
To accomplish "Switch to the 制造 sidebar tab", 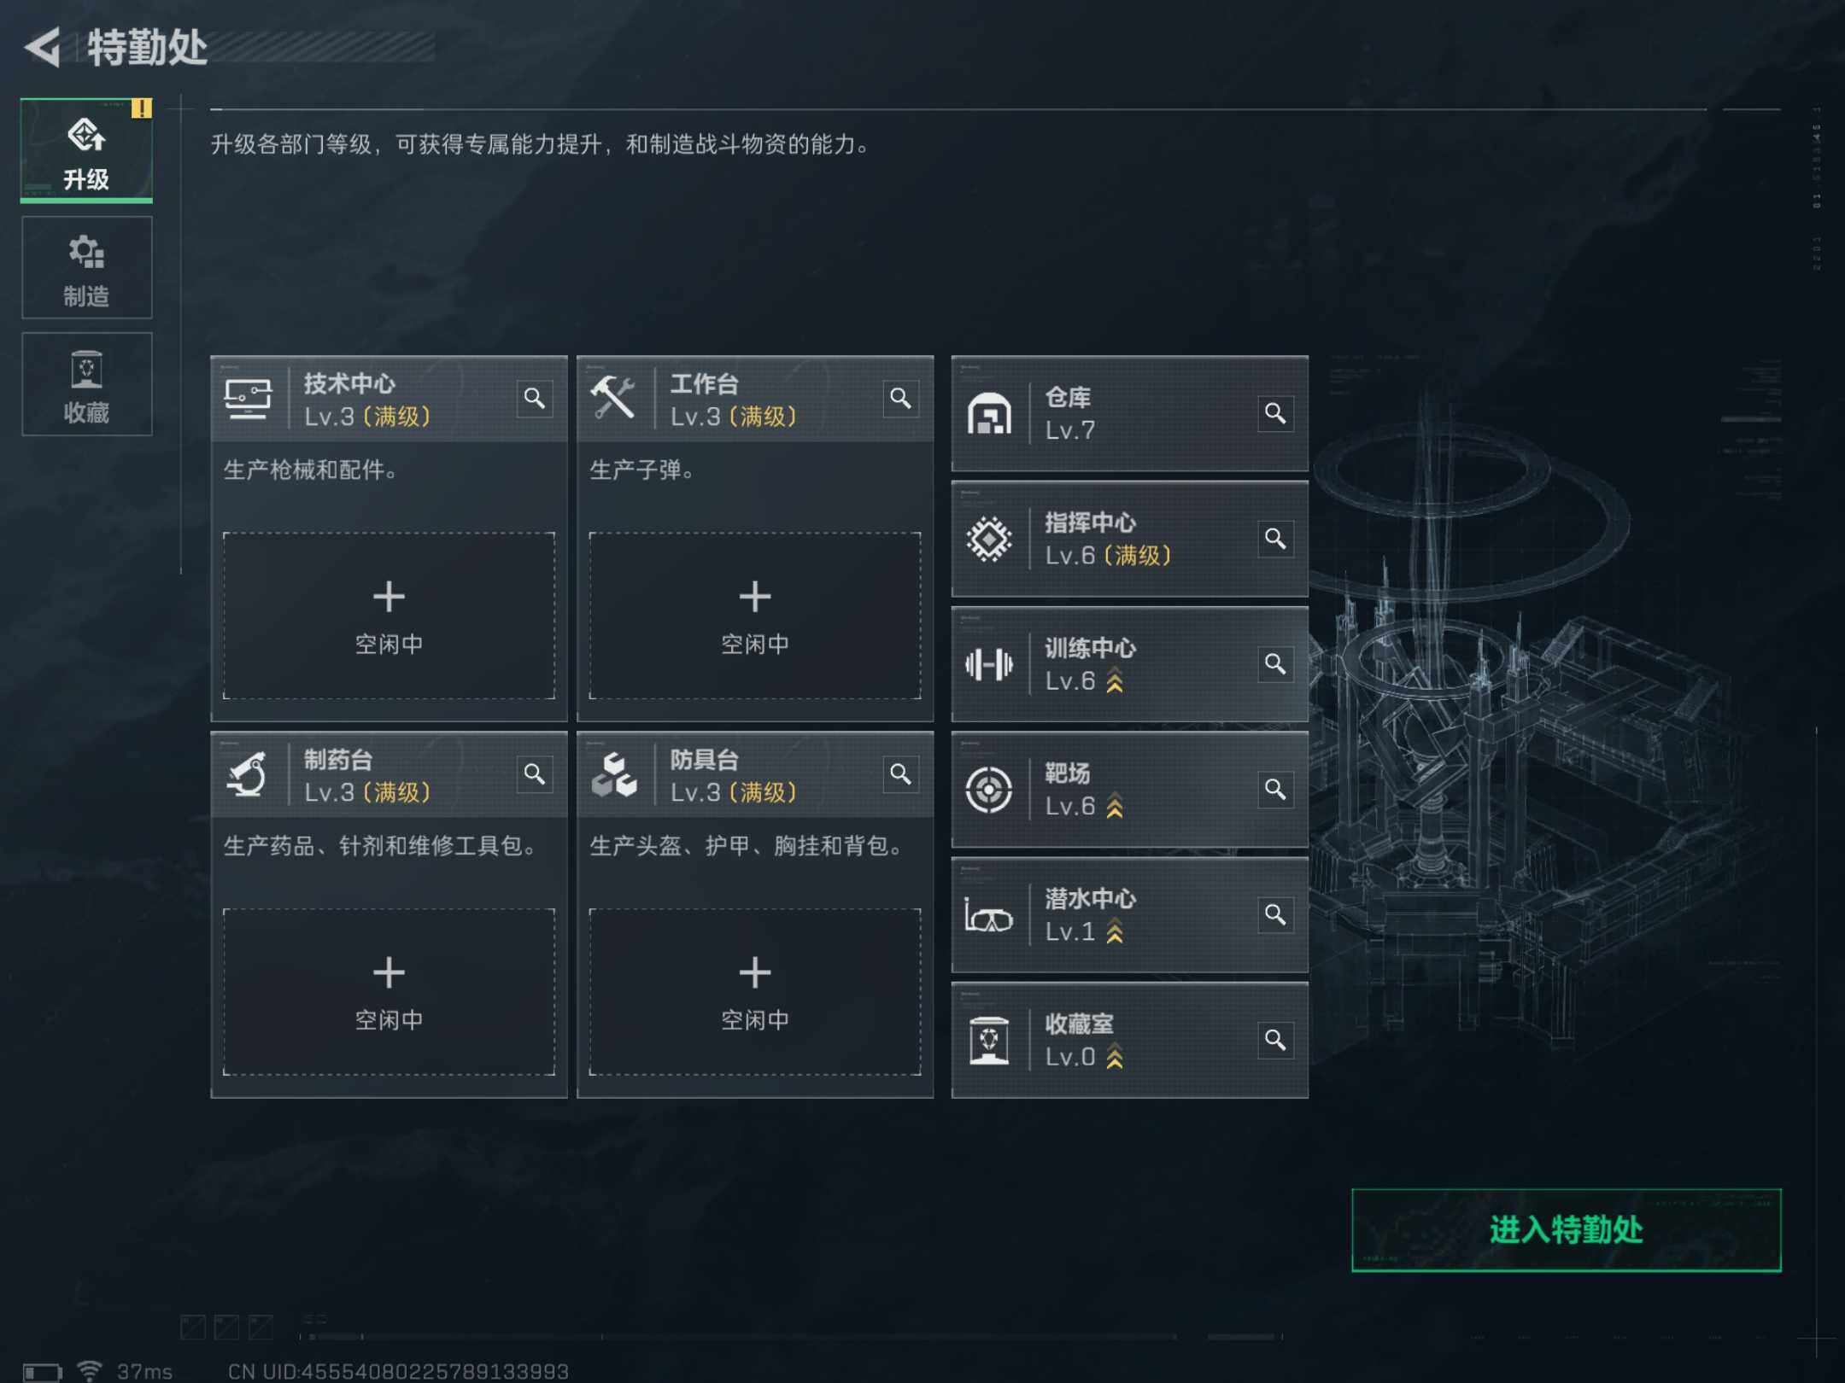I will pyautogui.click(x=87, y=268).
